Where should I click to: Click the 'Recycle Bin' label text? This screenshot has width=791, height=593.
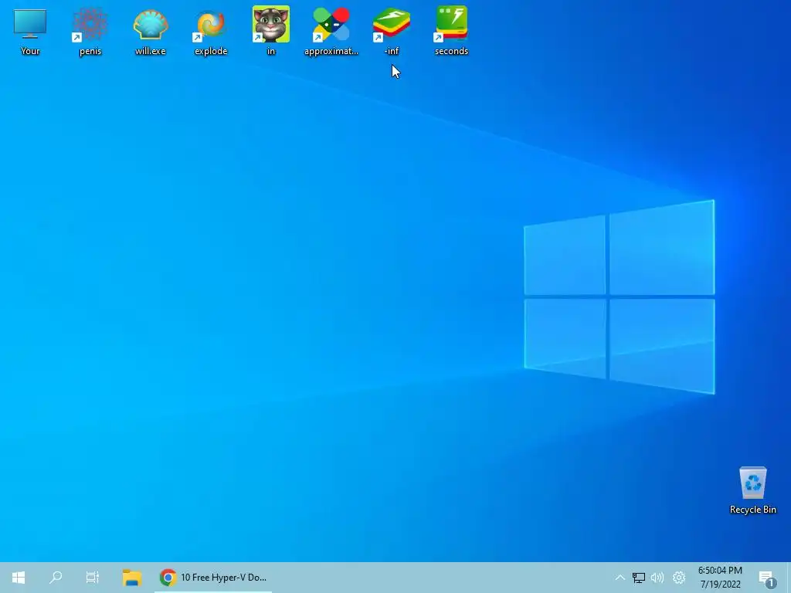(752, 510)
